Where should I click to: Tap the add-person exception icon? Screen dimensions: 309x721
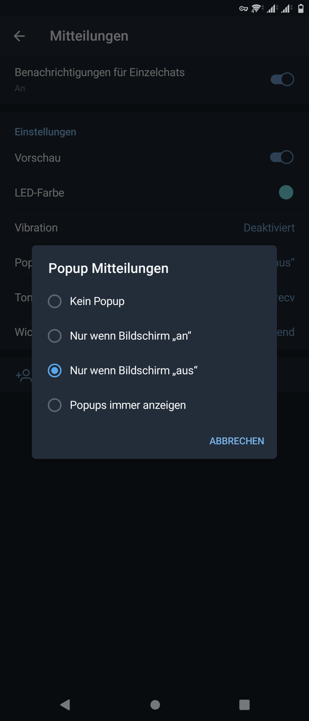click(23, 376)
